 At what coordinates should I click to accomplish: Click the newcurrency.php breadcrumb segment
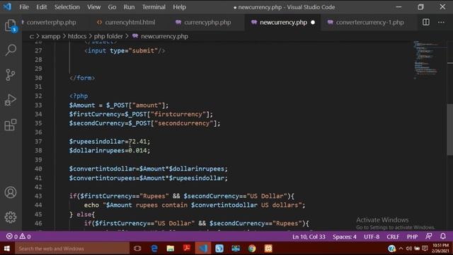[x=164, y=36]
